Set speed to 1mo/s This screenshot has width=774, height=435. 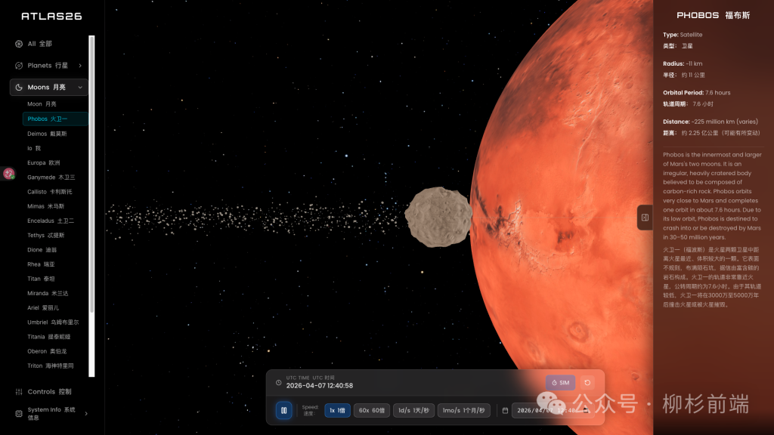464,410
